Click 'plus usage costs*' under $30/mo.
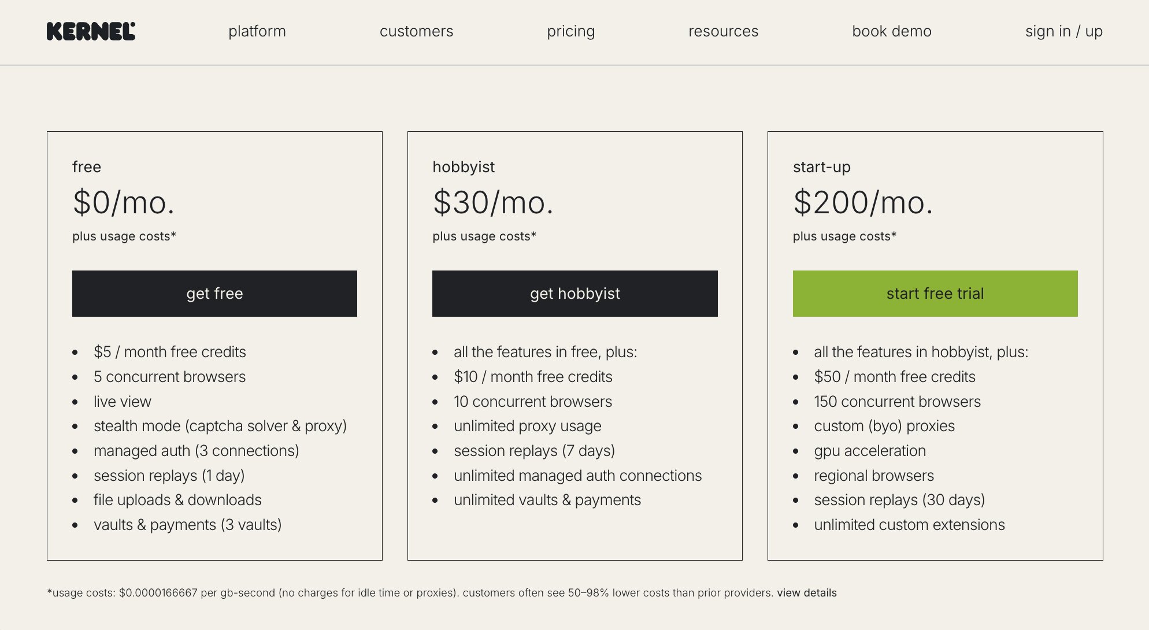Viewport: 1149px width, 630px height. tap(484, 236)
